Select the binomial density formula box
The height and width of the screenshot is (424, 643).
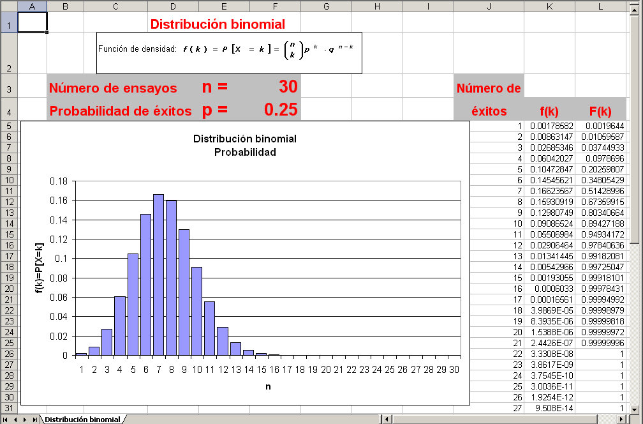click(x=229, y=52)
